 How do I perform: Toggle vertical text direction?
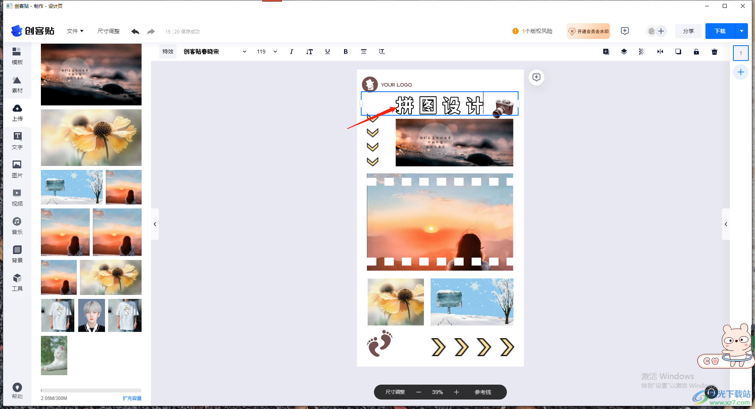pyautogui.click(x=309, y=52)
